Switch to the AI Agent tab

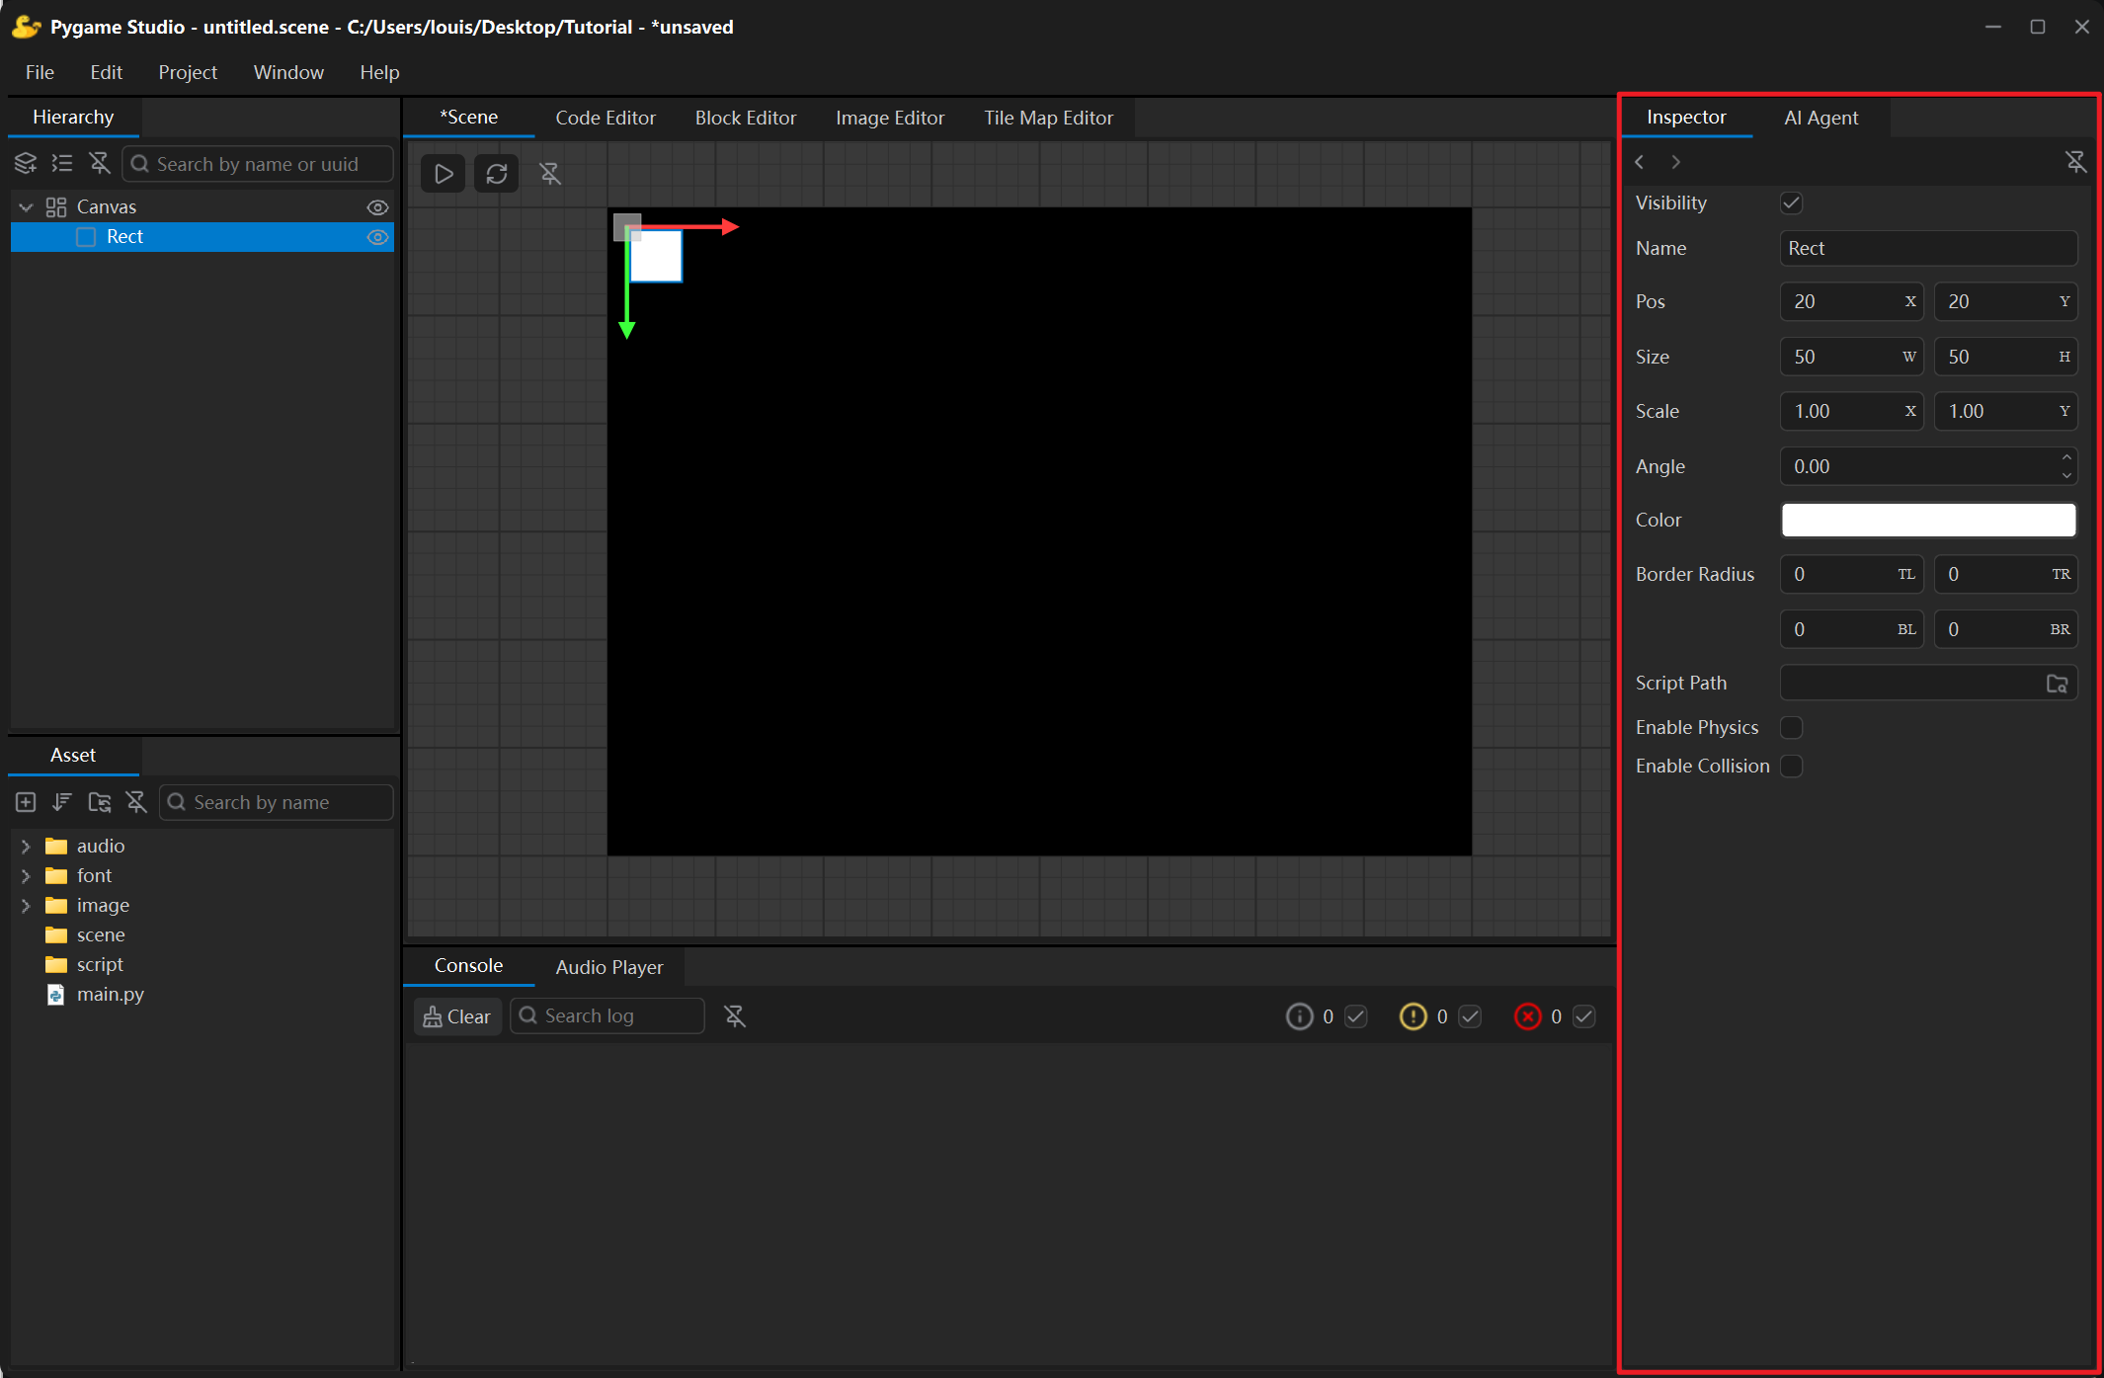click(x=1821, y=118)
